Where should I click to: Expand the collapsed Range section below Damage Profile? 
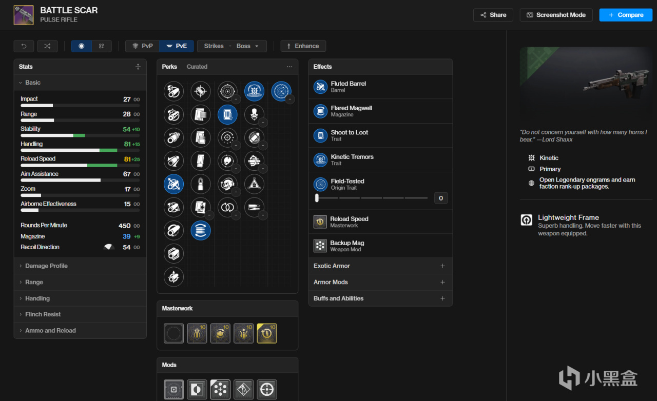click(80, 282)
